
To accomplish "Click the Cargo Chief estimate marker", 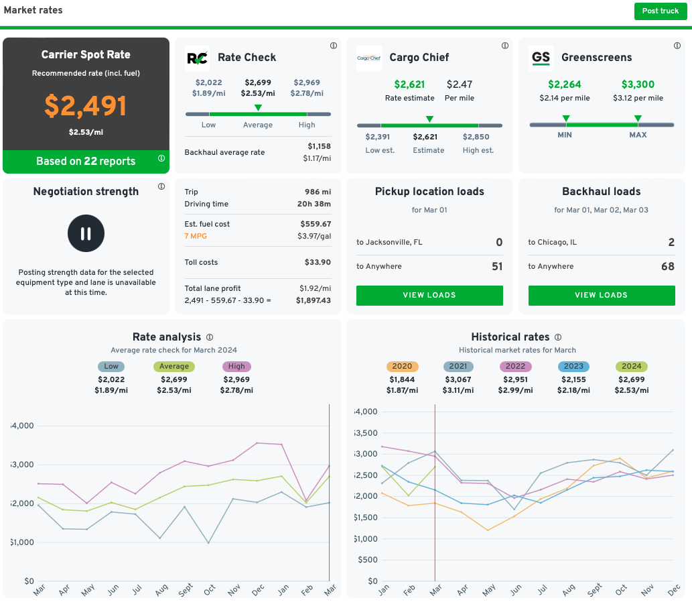I will [x=429, y=119].
